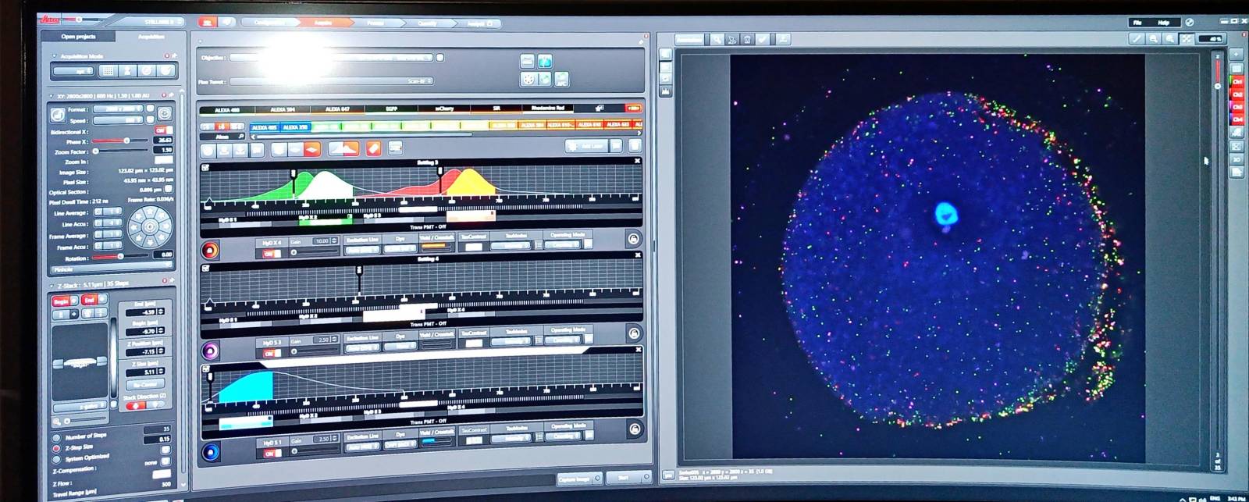The image size is (1249, 502).
Task: Click the grid icon in Acquisition Mode
Action: pyautogui.click(x=108, y=71)
